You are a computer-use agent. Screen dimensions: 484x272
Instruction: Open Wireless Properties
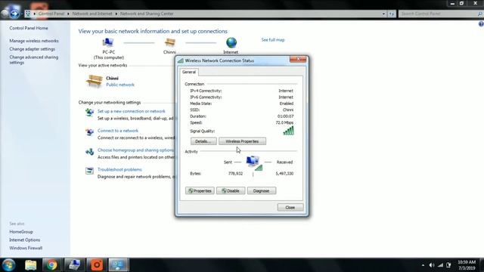242,141
